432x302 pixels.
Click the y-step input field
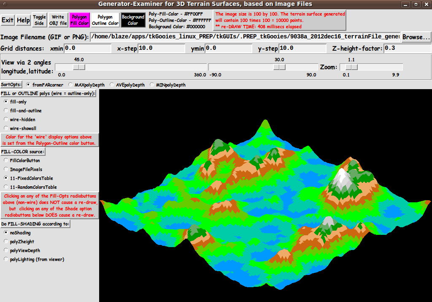click(302, 48)
